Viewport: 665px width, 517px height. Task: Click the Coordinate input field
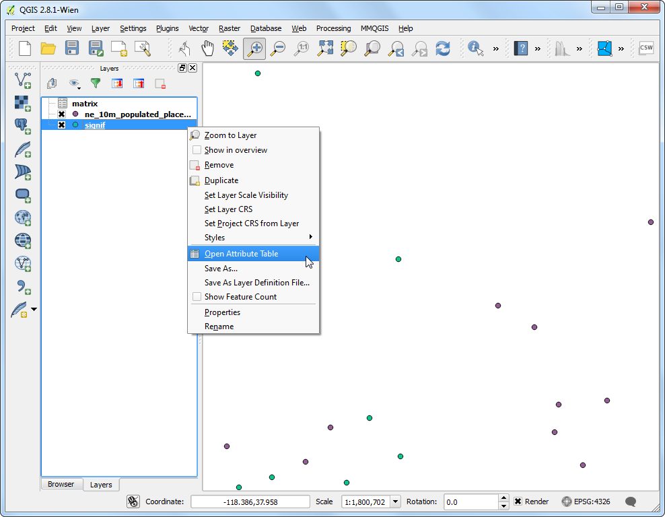tap(250, 502)
